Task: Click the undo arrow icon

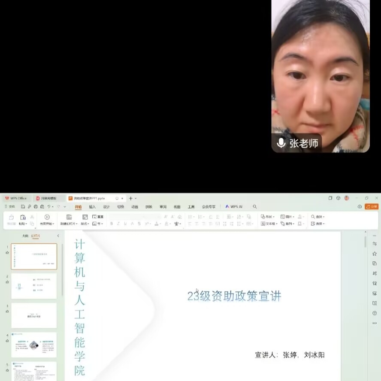Action: click(49, 207)
